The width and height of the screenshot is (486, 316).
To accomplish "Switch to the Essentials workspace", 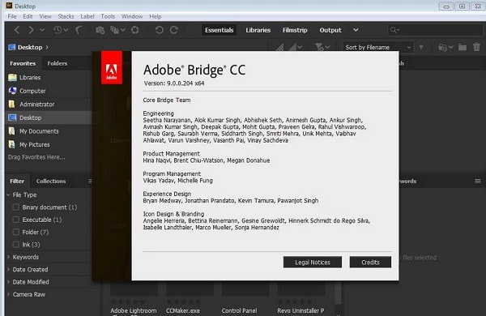I will tap(220, 30).
